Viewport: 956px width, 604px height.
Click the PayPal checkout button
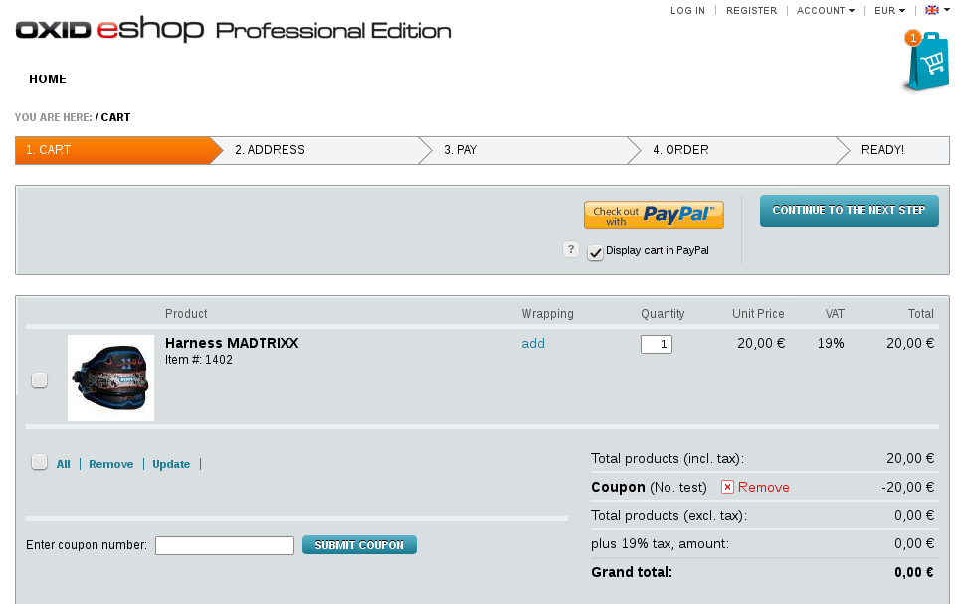[x=654, y=215]
